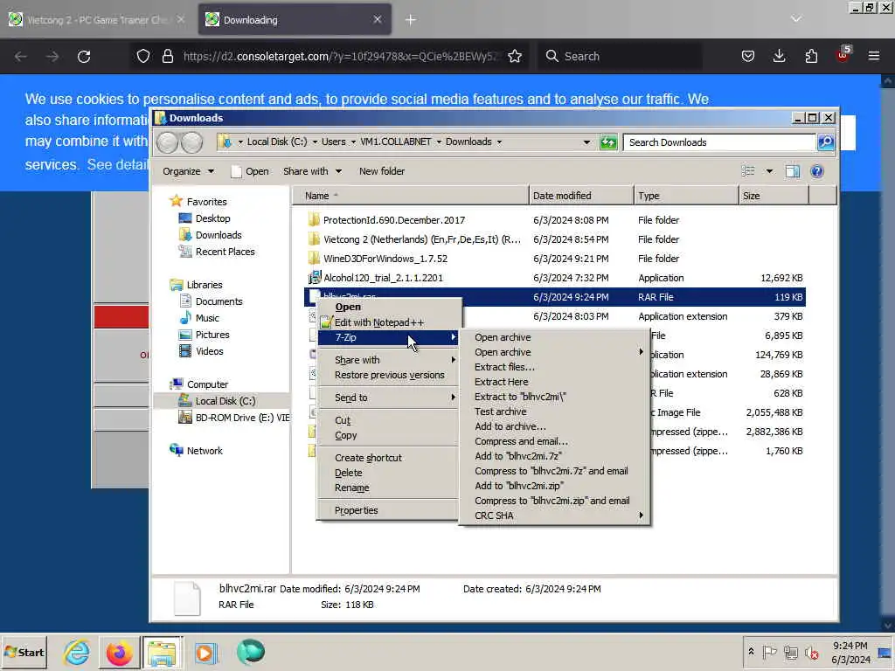Image resolution: width=895 pixels, height=671 pixels.
Task: Sort by the Size column header
Action: point(774,196)
